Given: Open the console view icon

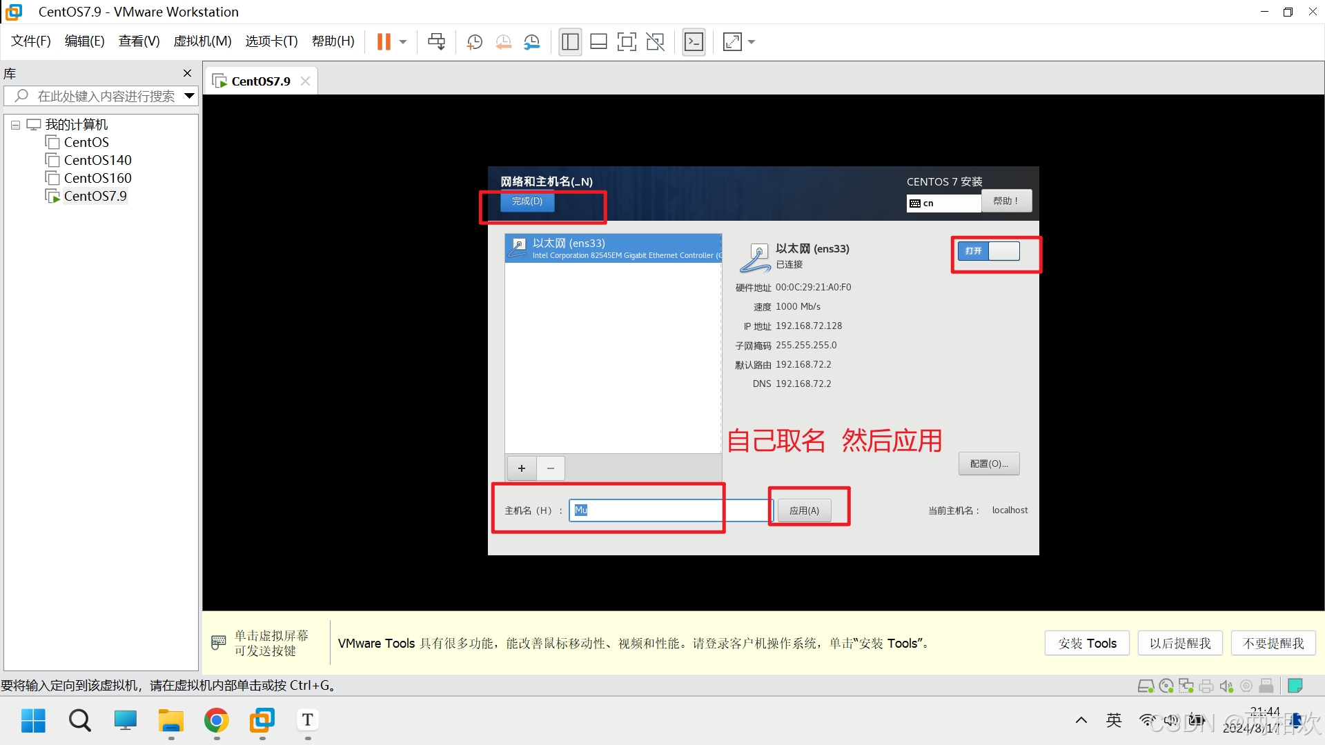Looking at the screenshot, I should click(x=694, y=42).
